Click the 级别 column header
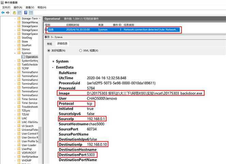Viewport: 226px width, 164px height. (x=48, y=25)
